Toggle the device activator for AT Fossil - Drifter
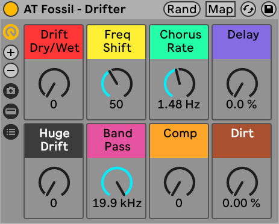This screenshot has height=224, width=279. pyautogui.click(x=11, y=9)
